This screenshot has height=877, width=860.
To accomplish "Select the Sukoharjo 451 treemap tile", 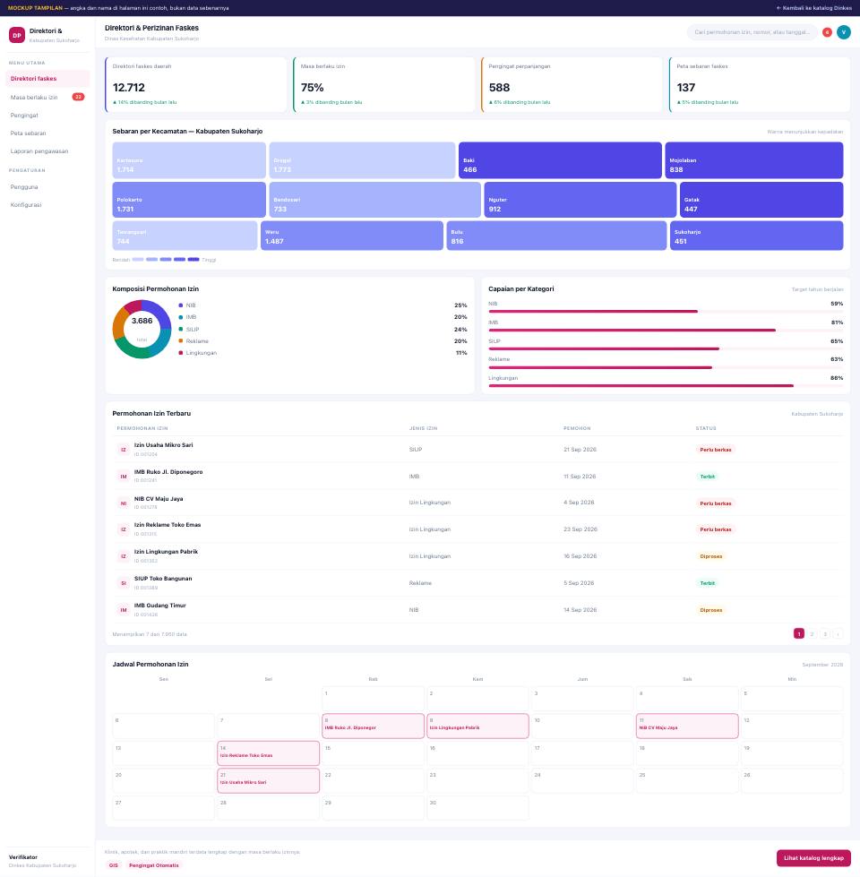I will point(757,236).
